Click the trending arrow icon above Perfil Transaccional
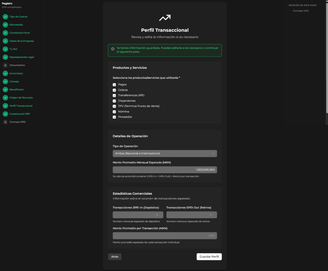The image size is (328, 271). [165, 18]
